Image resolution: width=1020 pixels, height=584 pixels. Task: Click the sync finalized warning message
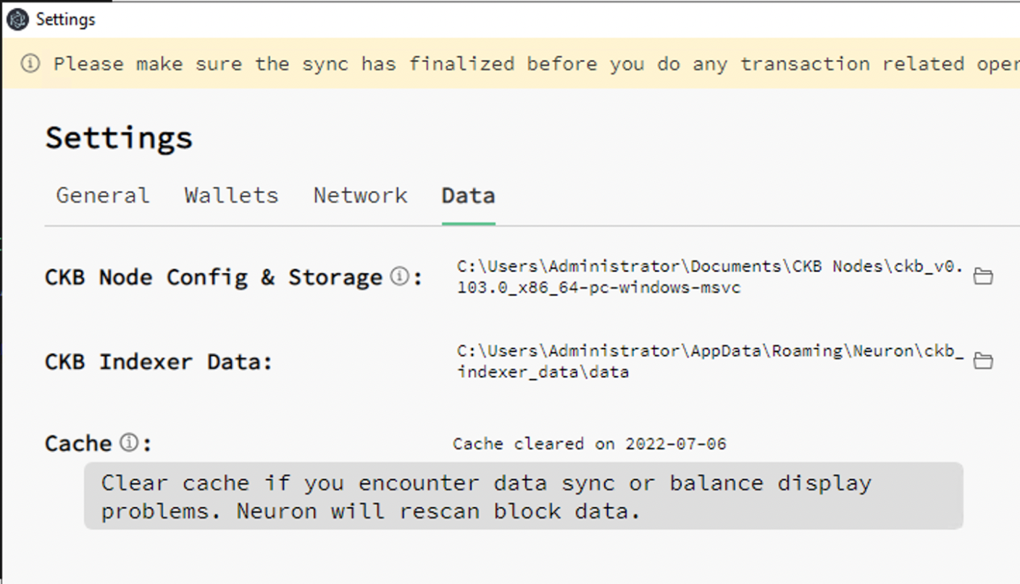[x=536, y=64]
